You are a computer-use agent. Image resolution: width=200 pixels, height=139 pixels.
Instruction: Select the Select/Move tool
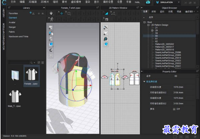tap(61, 13)
